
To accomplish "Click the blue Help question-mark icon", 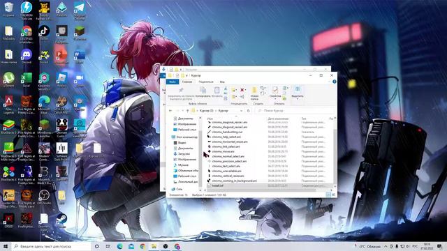I will (335, 82).
